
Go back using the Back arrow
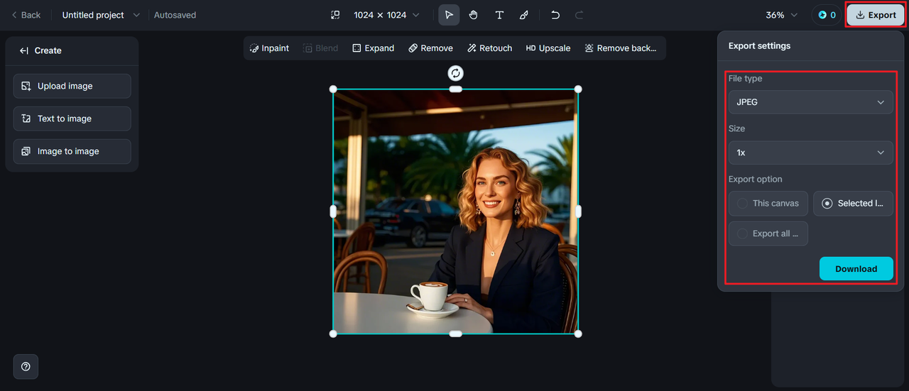(26, 15)
